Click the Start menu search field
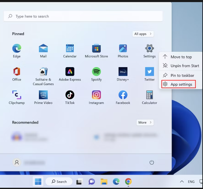Screen dimensions: 203x189 (83, 16)
